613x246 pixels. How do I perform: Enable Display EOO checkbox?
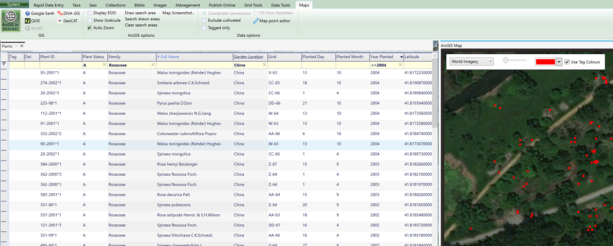click(x=89, y=13)
